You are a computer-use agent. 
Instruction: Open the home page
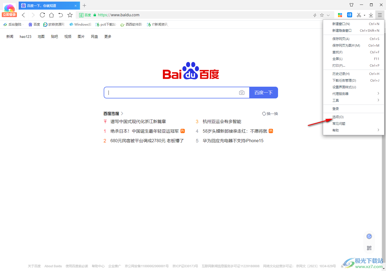[x=51, y=15]
